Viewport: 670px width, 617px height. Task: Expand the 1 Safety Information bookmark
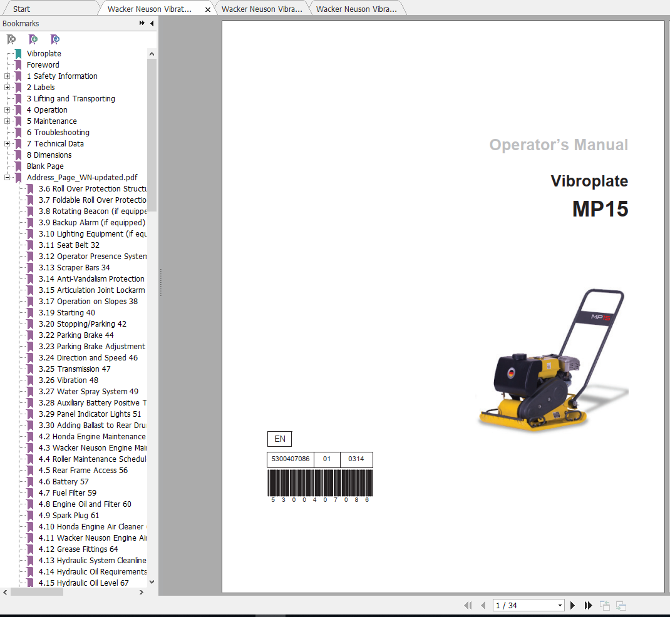[8, 76]
